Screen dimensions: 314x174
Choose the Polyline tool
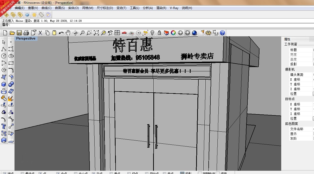pos(4,49)
